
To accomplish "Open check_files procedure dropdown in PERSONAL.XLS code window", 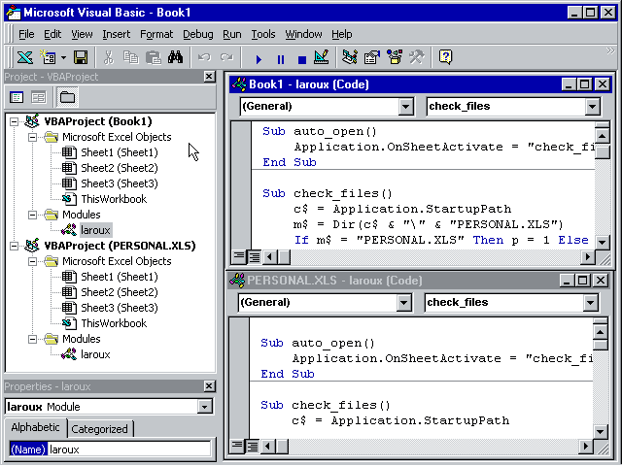I will click(590, 303).
